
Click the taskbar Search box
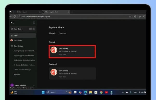coord(59,92)
